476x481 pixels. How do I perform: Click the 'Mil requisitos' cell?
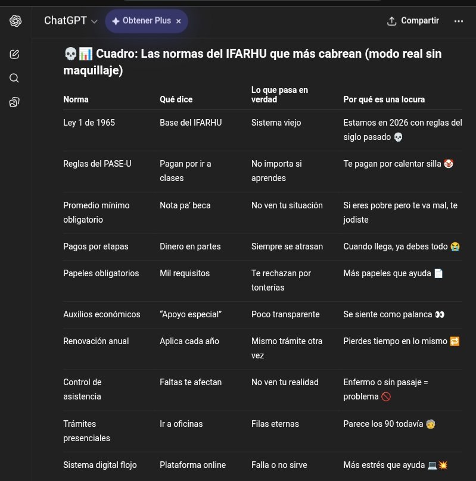185,273
